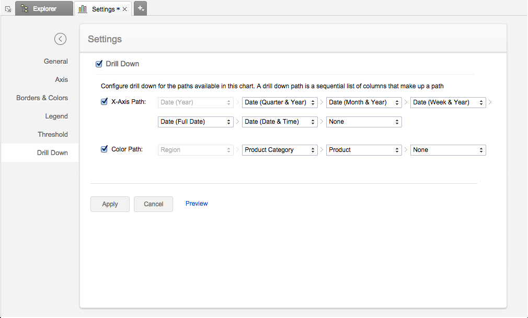Viewport: 528px width, 318px height.
Task: Open the Product Category dropdown
Action: (280, 150)
